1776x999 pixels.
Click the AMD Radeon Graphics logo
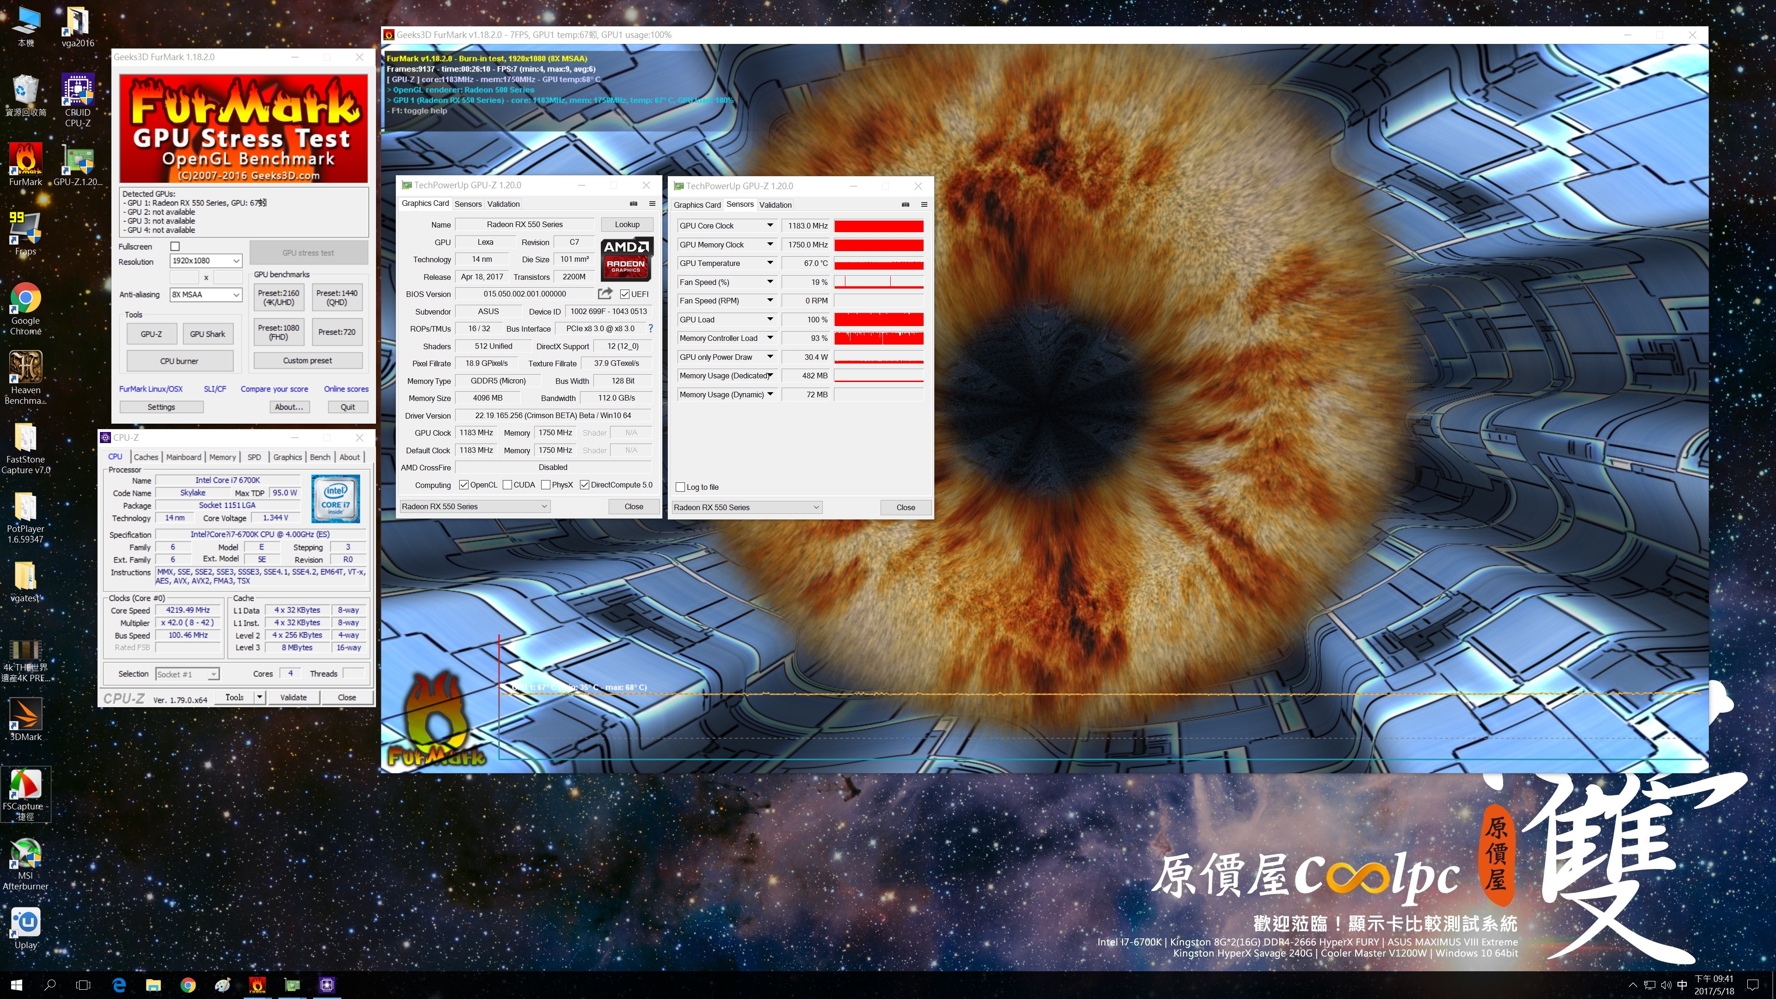click(x=627, y=260)
